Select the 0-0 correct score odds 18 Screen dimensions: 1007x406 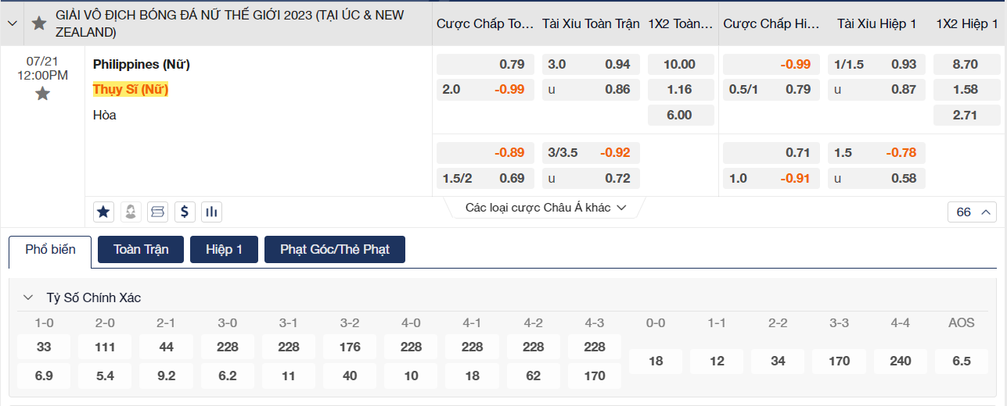pos(656,361)
